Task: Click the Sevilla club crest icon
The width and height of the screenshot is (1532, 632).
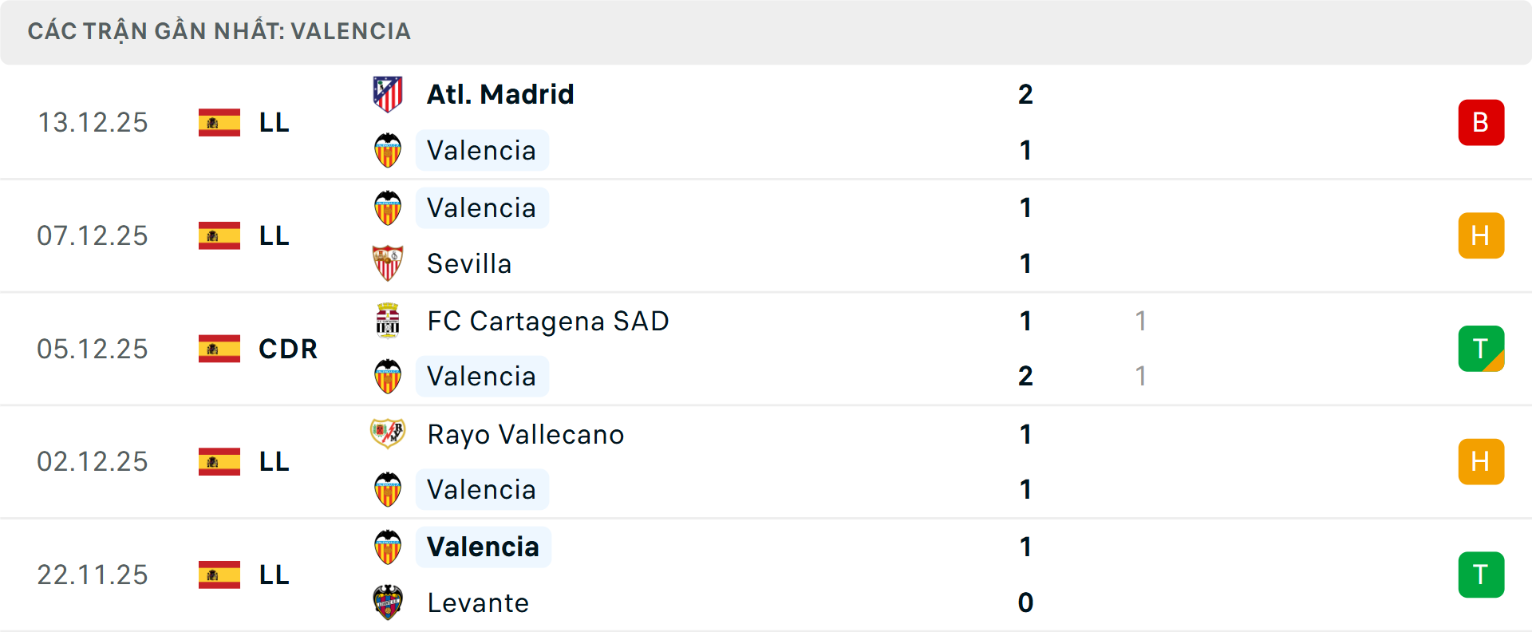Action: point(388,263)
